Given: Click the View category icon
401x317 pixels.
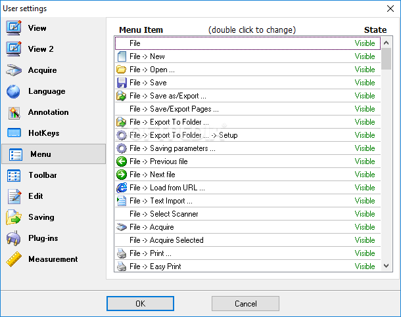Looking at the screenshot, I should pos(14,28).
